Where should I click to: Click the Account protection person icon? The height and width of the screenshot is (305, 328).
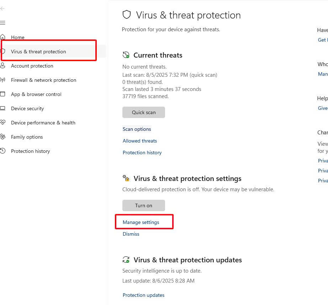(2, 66)
